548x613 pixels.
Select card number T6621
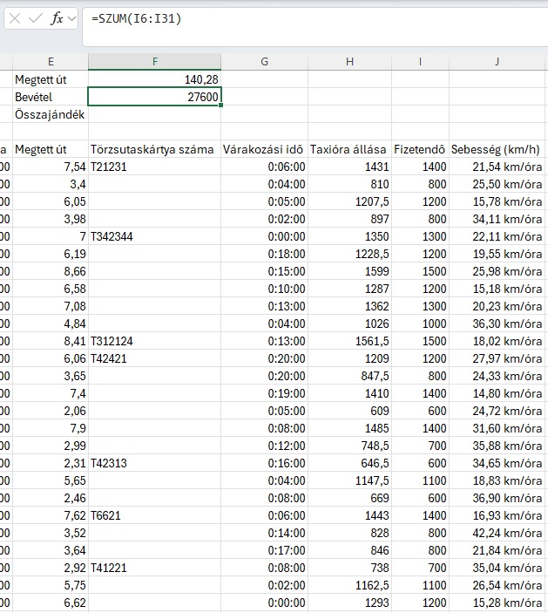[155, 515]
